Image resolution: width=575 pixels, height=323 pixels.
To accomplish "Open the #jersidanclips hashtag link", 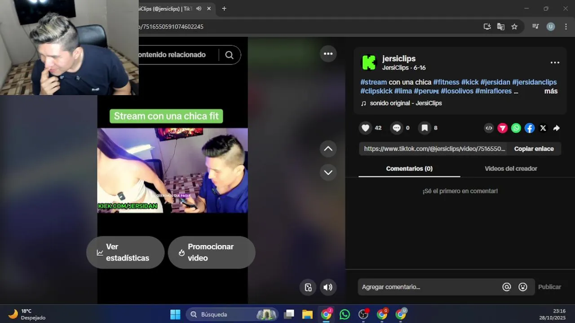I will pos(534,82).
